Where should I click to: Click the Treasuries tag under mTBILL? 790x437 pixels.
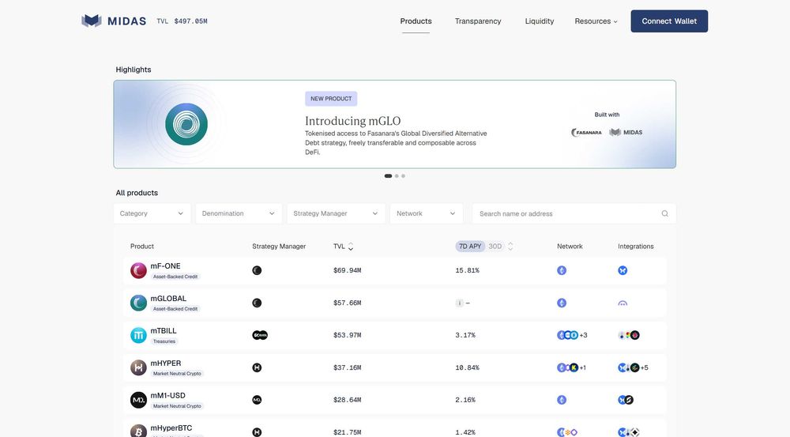coord(164,341)
